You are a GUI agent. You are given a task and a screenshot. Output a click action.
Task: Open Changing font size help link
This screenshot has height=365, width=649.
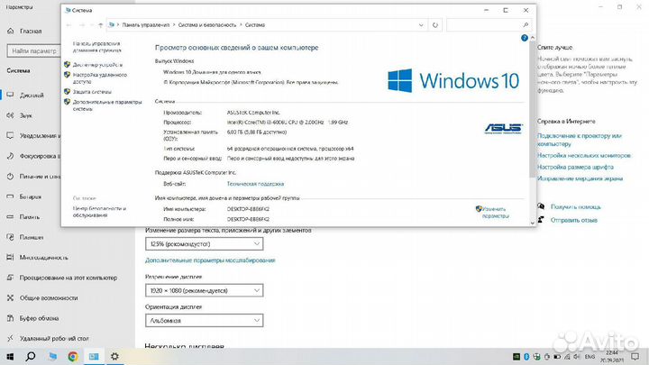point(575,168)
